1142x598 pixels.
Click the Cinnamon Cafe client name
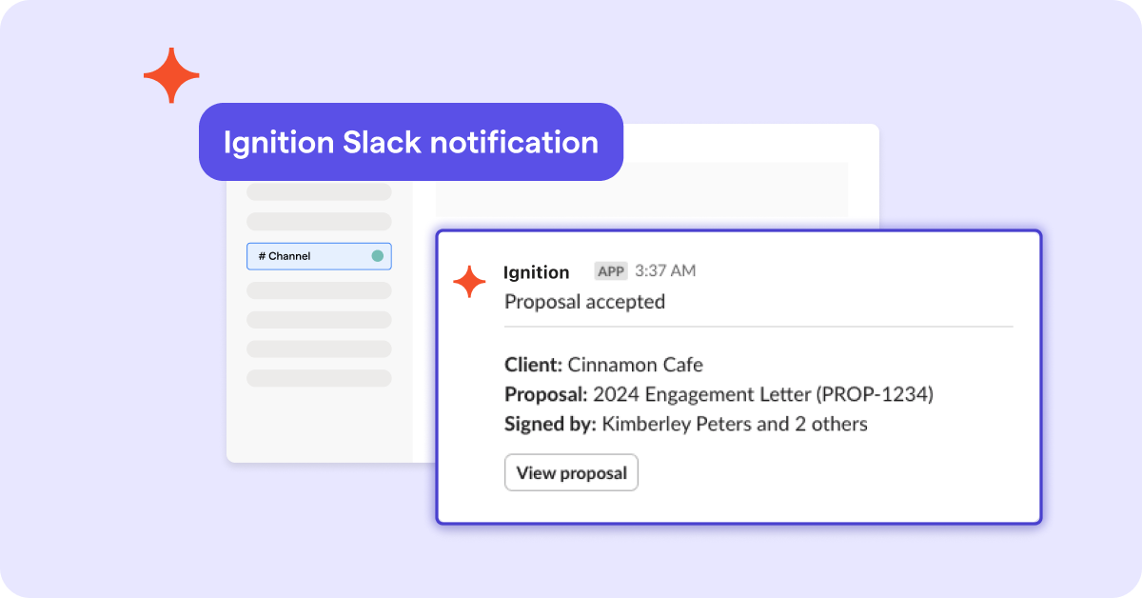[x=635, y=364]
